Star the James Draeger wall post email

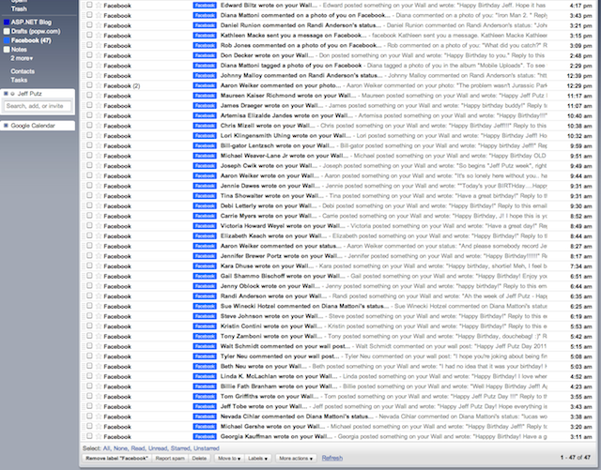pos(99,105)
